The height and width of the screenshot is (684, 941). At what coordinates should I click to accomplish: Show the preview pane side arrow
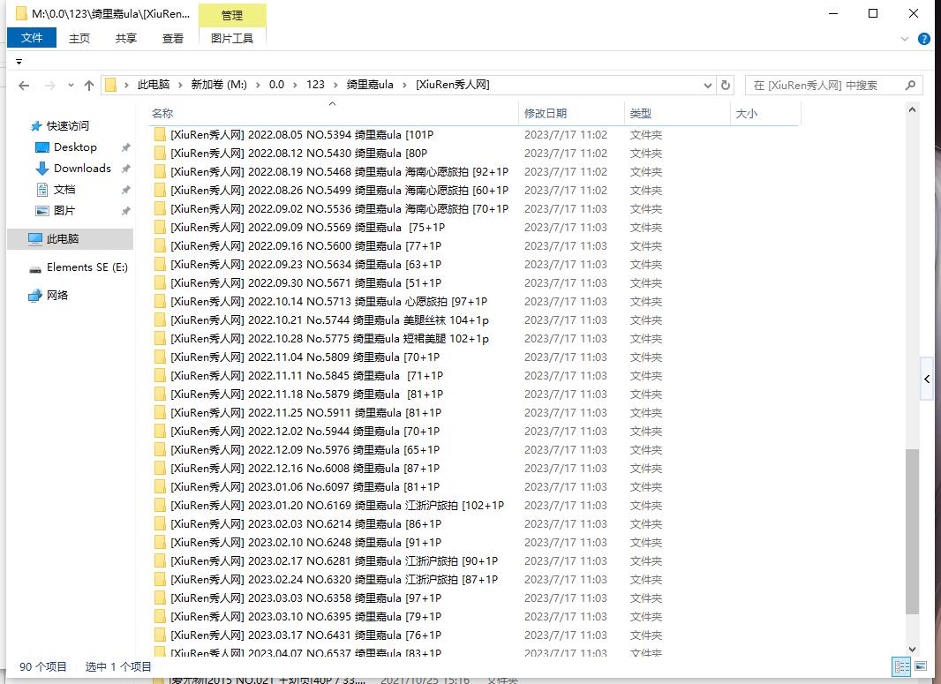point(927,379)
